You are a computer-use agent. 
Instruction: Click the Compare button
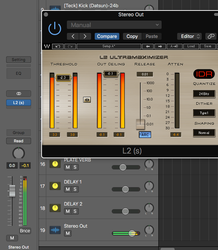[107, 36]
